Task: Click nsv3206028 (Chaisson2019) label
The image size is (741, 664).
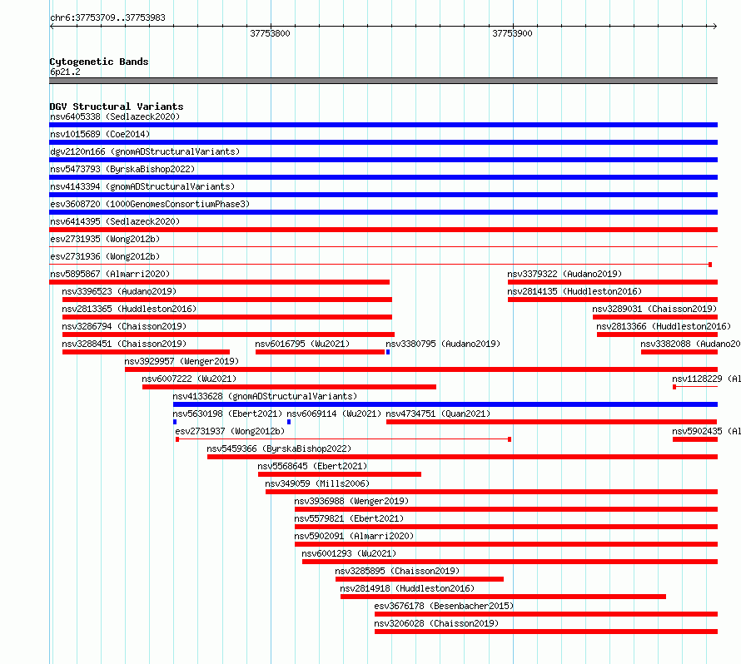Action: click(436, 623)
